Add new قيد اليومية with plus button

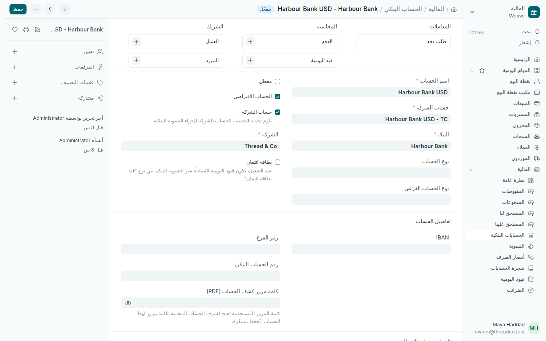(250, 60)
